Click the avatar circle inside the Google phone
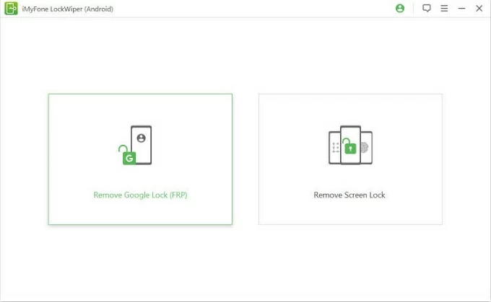Viewport: 491px width, 302px height. [x=141, y=138]
